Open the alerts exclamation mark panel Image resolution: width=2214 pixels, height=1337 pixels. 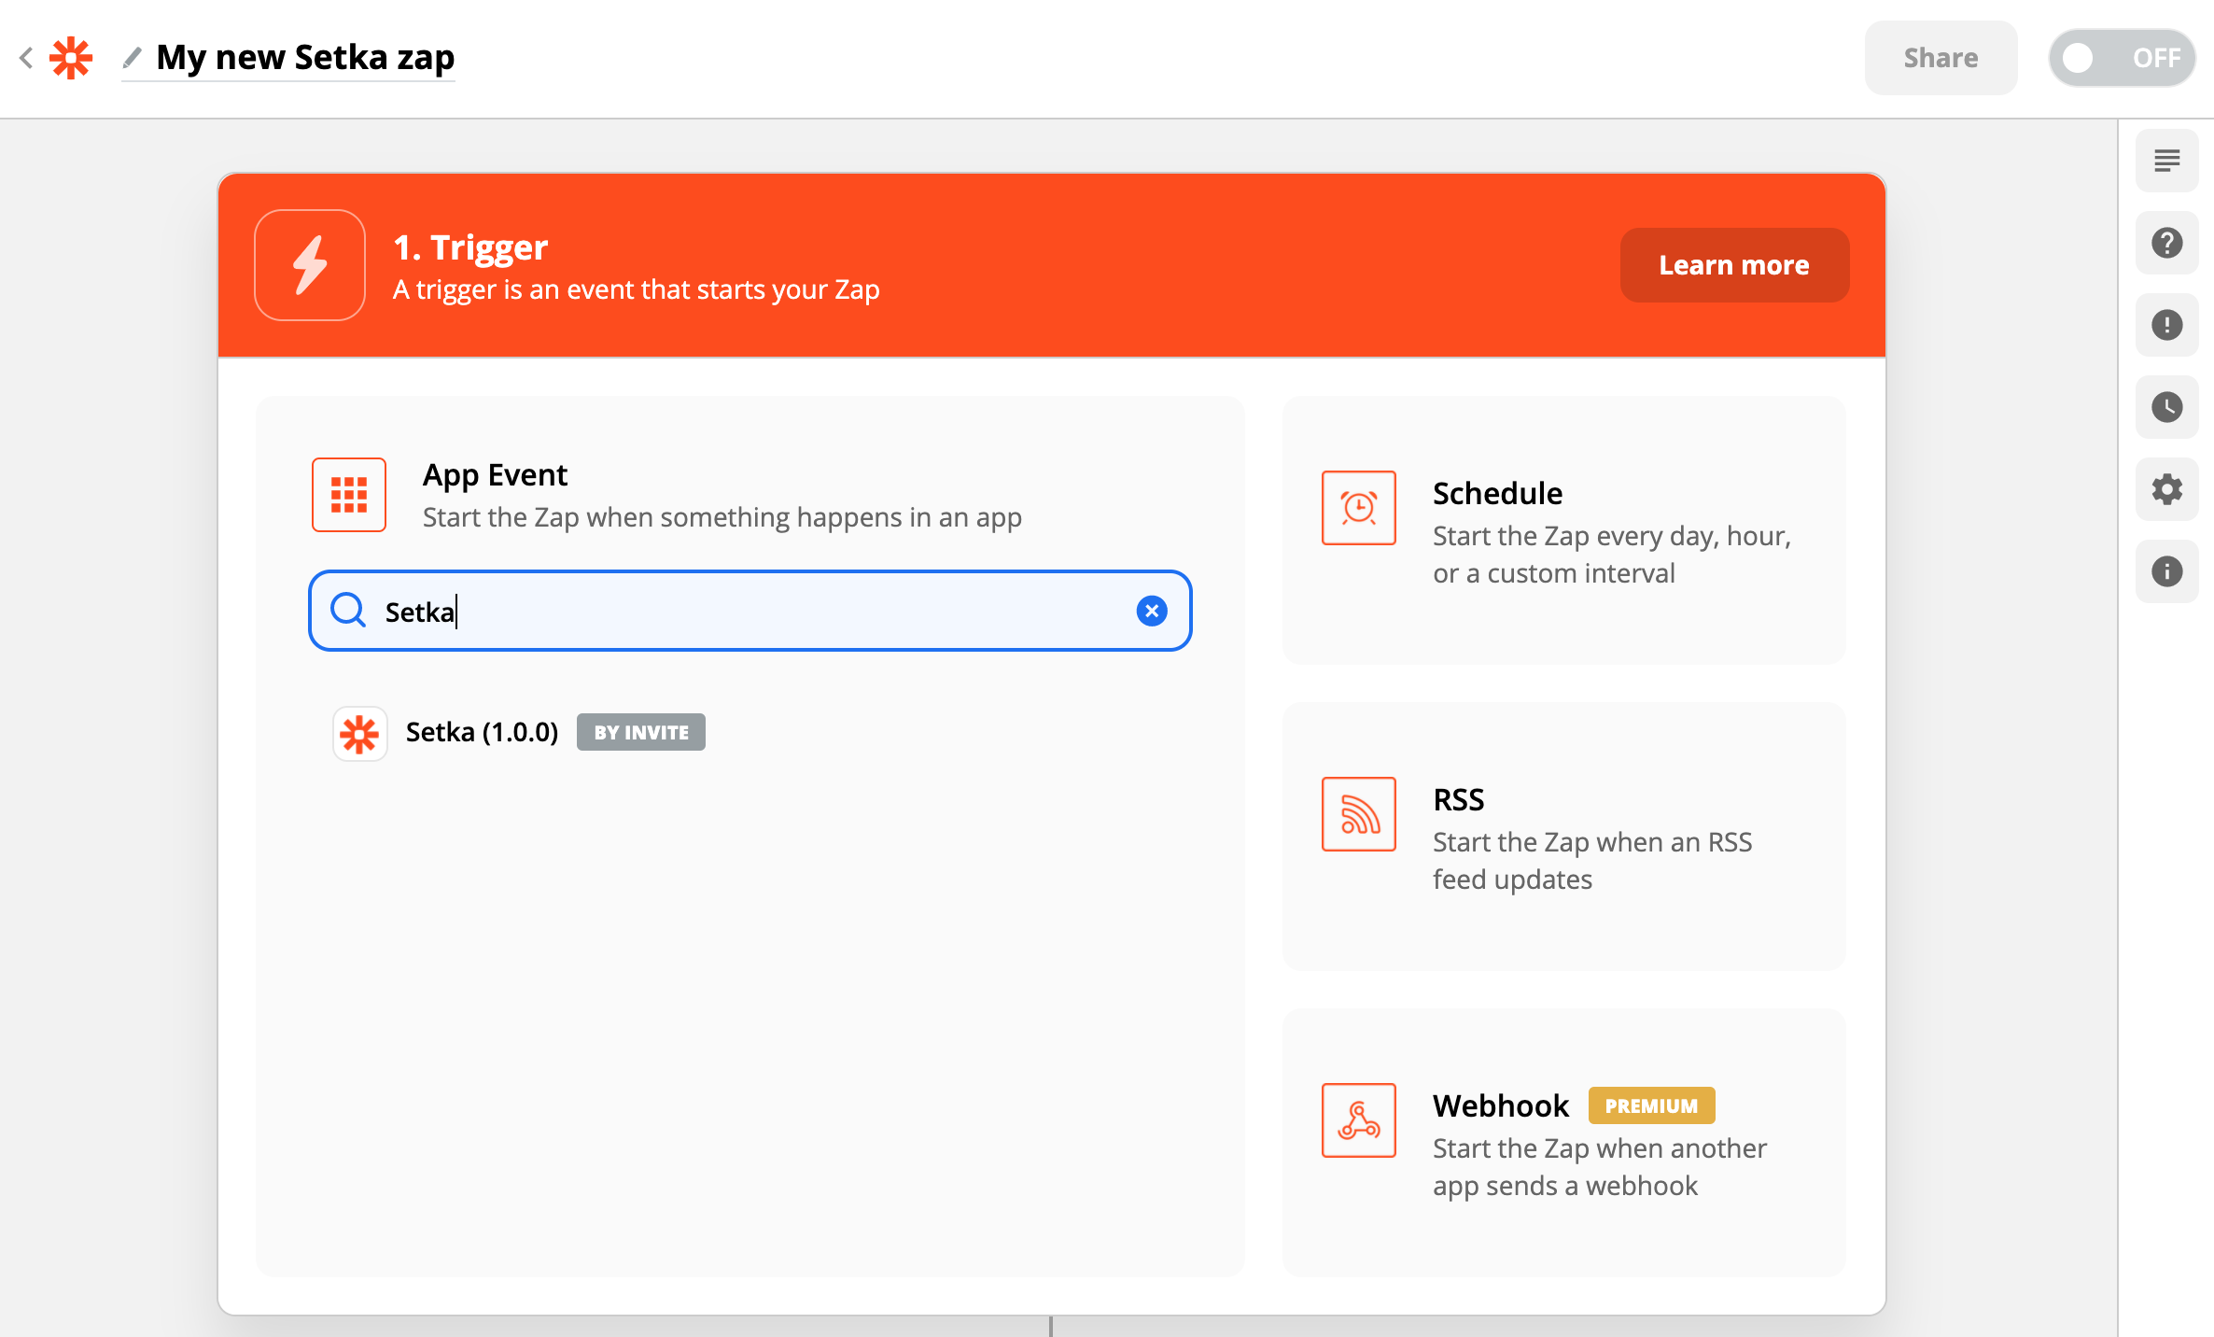[x=2166, y=325]
